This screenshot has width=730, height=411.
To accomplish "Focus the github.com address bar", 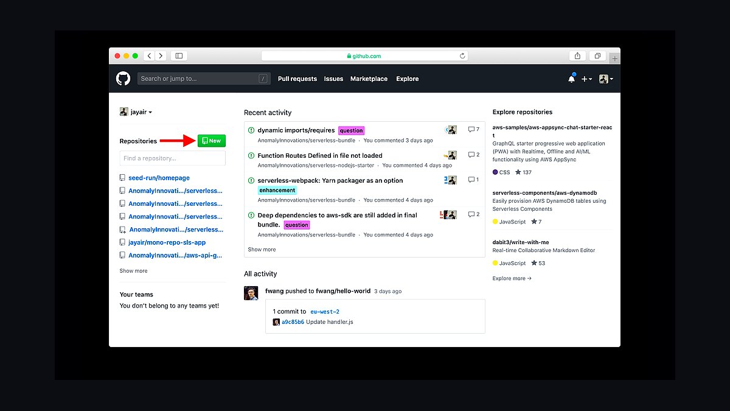I will (x=364, y=56).
